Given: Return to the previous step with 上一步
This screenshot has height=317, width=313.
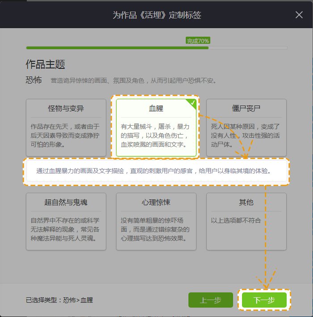Looking at the screenshot, I should point(211,300).
